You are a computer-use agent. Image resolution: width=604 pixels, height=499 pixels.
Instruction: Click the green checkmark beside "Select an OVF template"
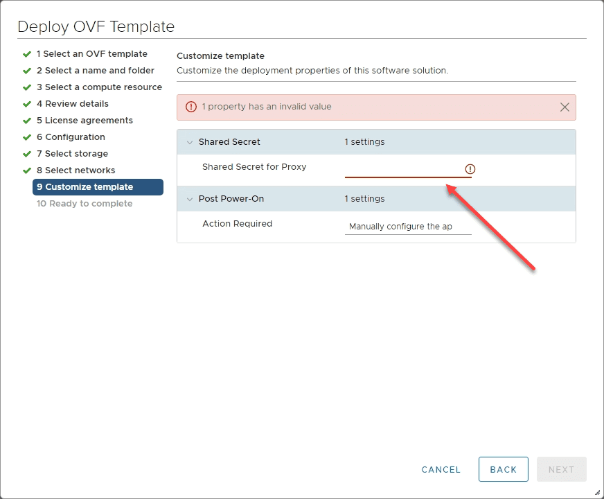pos(26,53)
